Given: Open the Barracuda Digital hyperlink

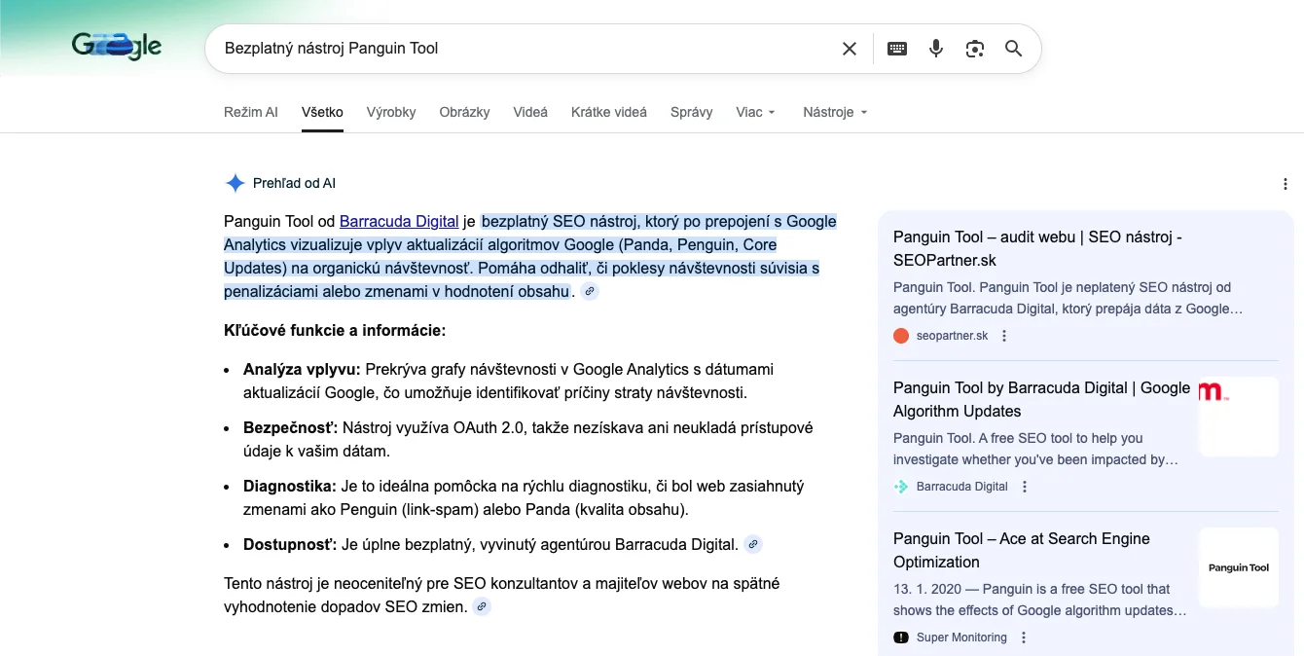Looking at the screenshot, I should coord(399,222).
